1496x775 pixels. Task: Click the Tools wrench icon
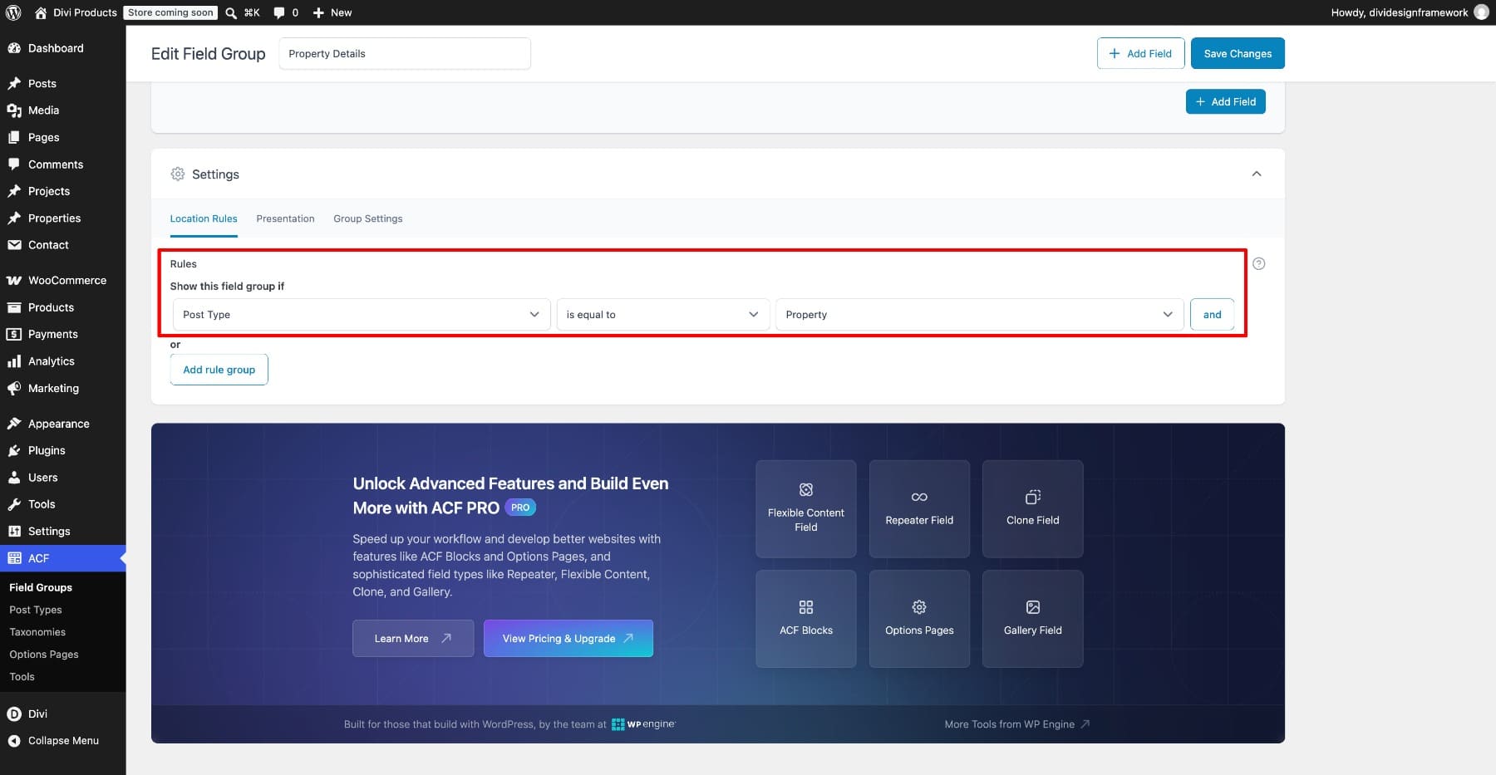14,504
